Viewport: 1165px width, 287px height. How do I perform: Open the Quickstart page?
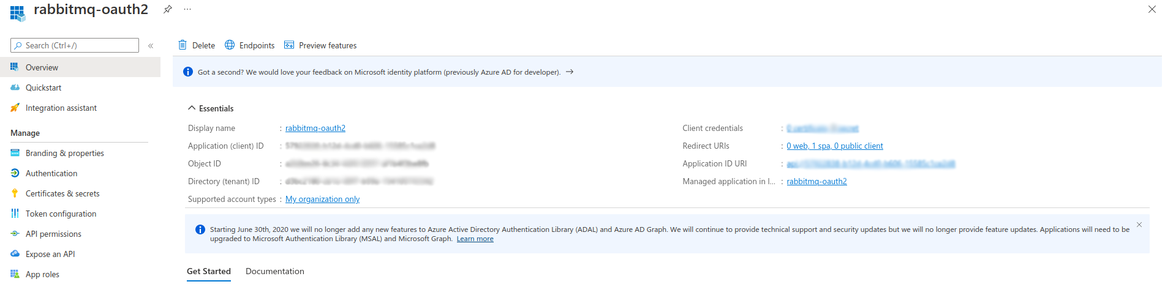[x=43, y=88]
